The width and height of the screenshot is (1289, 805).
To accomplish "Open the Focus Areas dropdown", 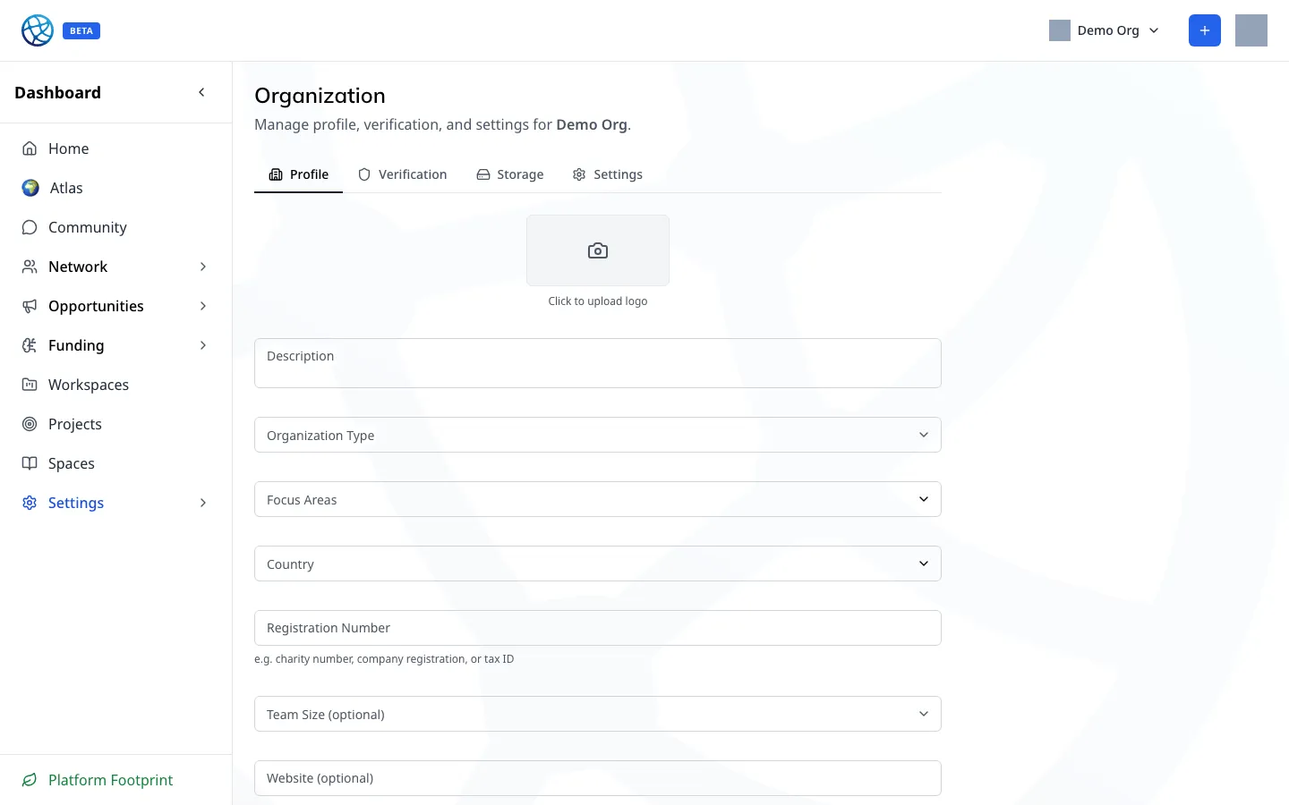I will (x=598, y=499).
